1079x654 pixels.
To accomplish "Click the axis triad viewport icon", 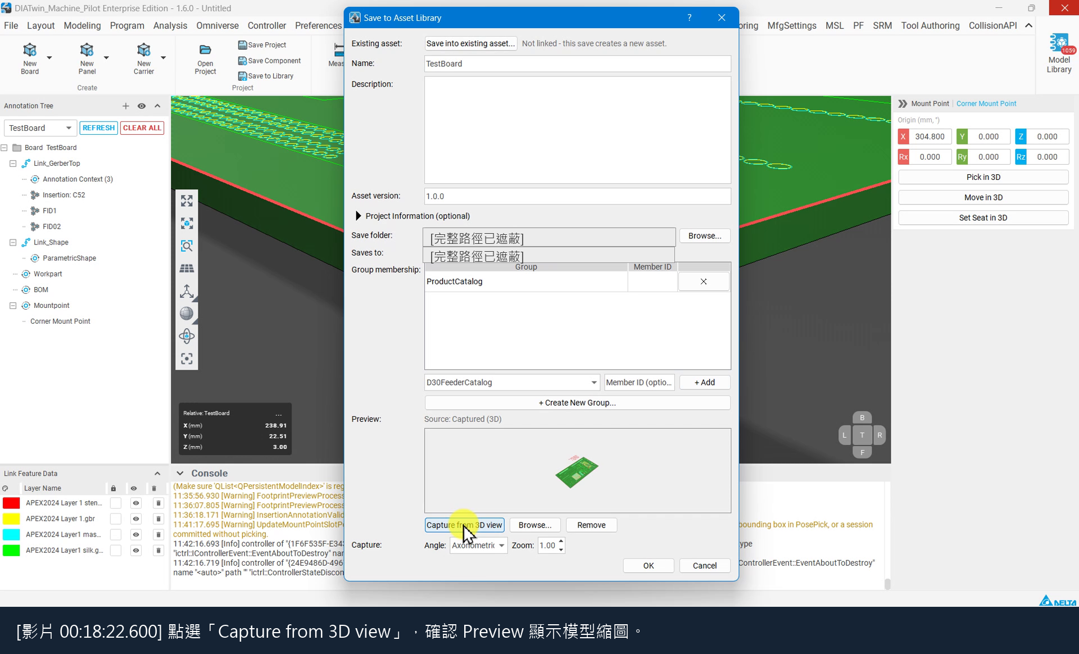I will click(x=187, y=291).
